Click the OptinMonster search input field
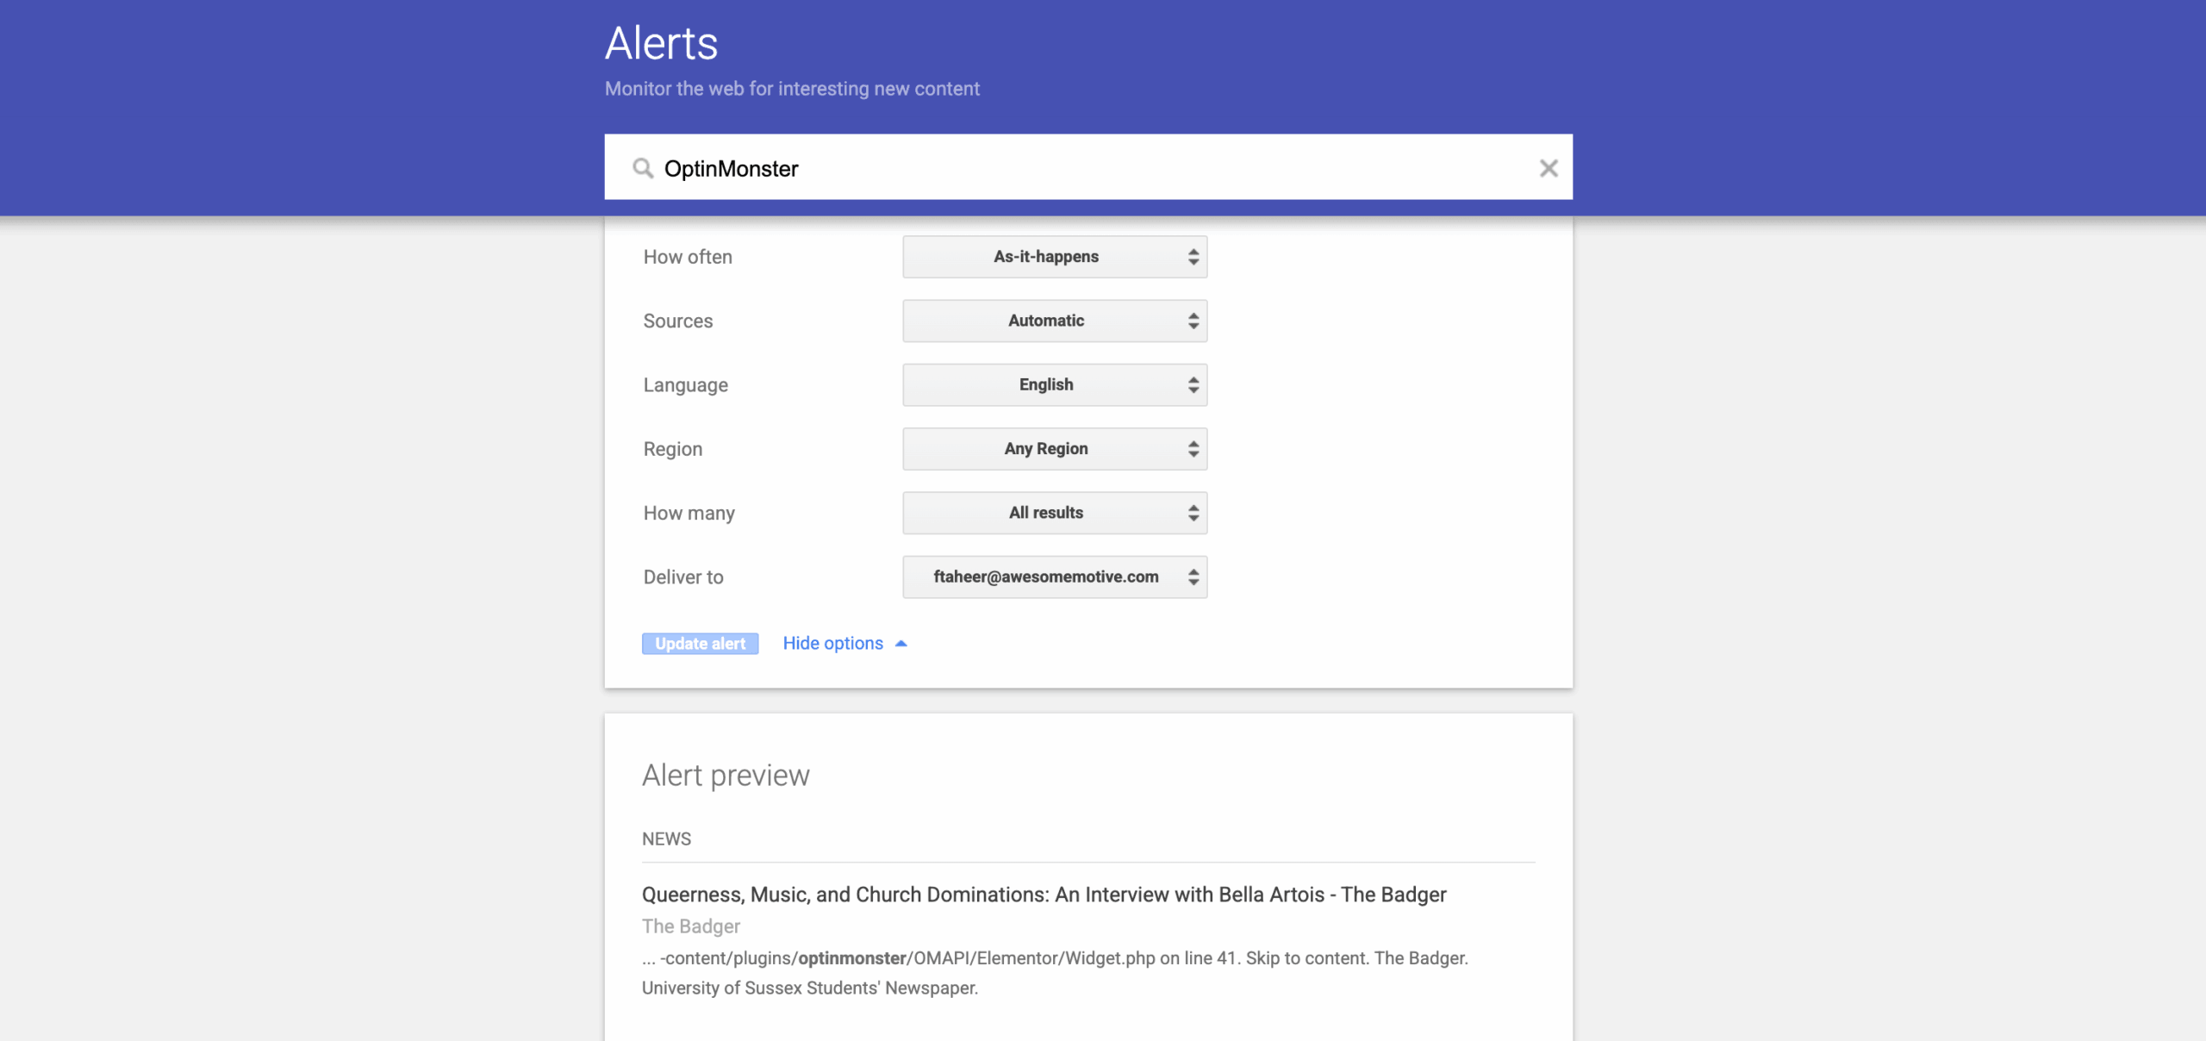The image size is (2206, 1041). point(1088,167)
